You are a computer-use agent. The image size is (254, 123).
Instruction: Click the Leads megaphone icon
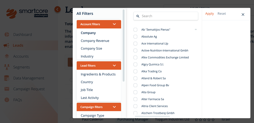(x=7, y=45)
